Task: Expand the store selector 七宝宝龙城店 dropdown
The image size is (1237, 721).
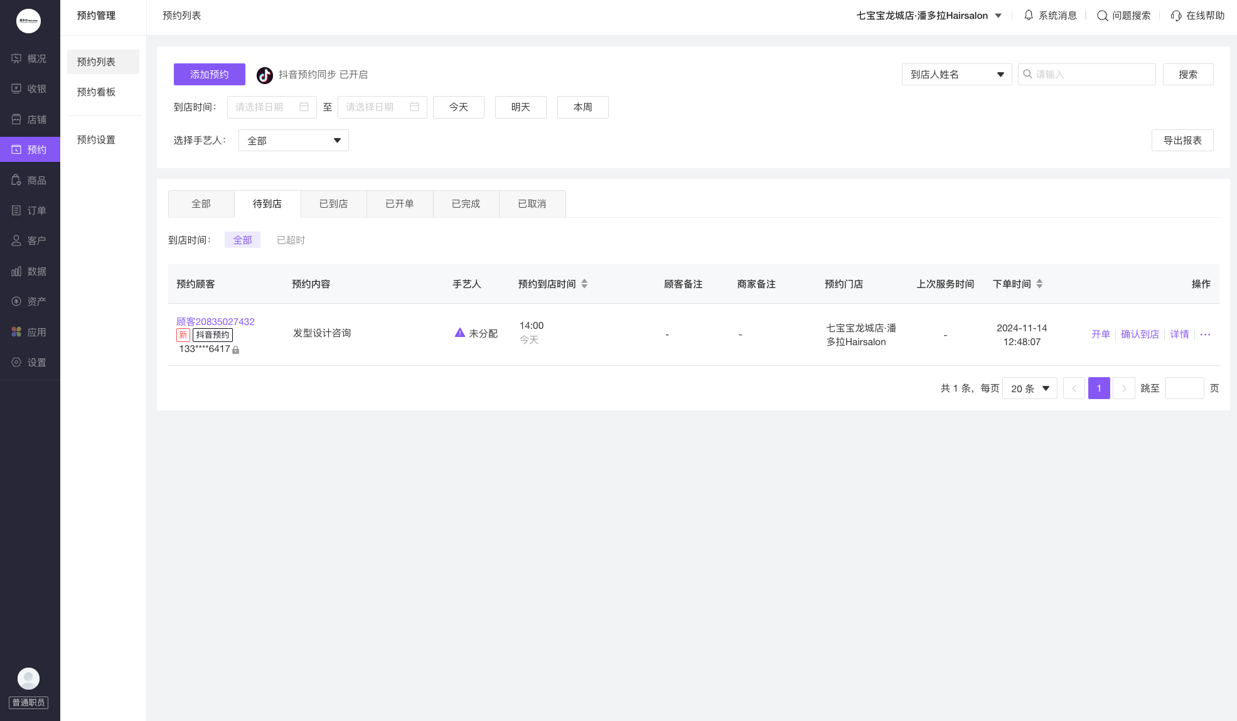Action: [999, 16]
